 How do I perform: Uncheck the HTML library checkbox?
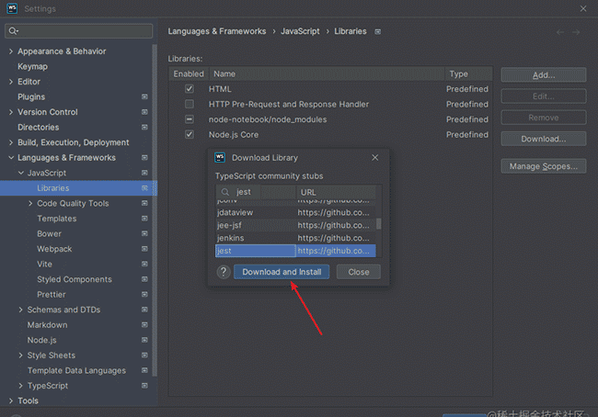click(190, 89)
